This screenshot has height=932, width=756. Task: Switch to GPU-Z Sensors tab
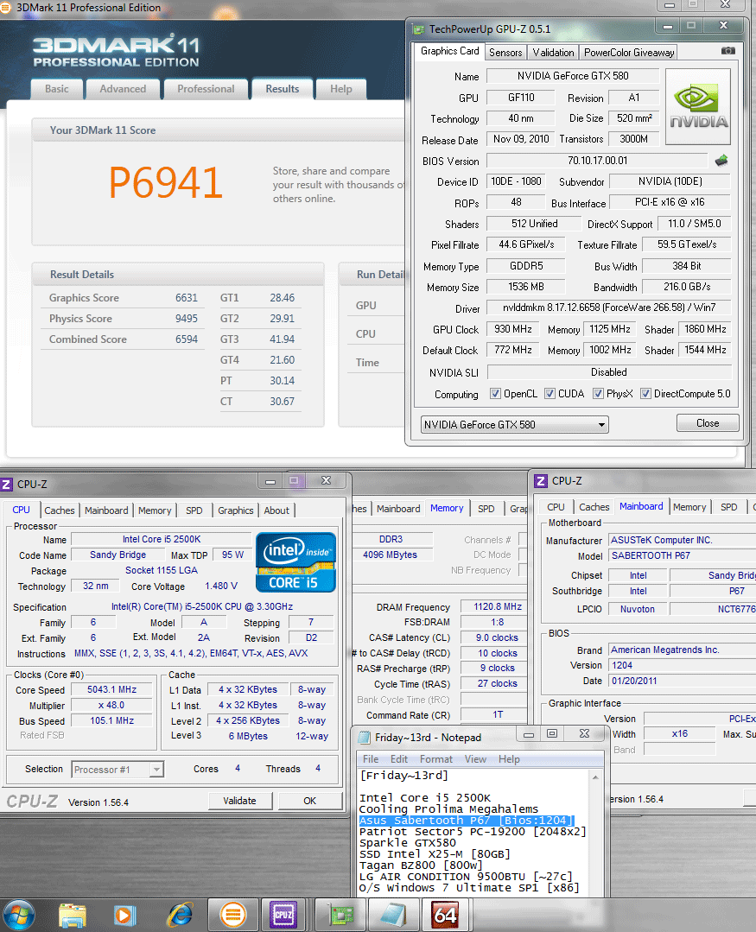pyautogui.click(x=505, y=53)
